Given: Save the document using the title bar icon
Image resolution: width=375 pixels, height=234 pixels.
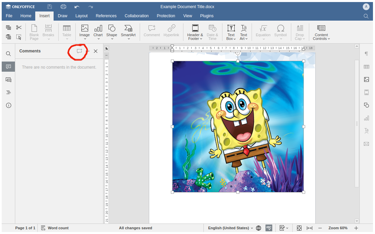Looking at the screenshot, I should [50, 7].
